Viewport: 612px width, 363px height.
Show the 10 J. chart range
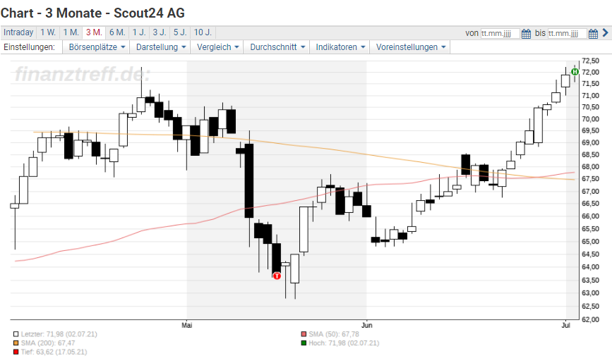tap(203, 32)
